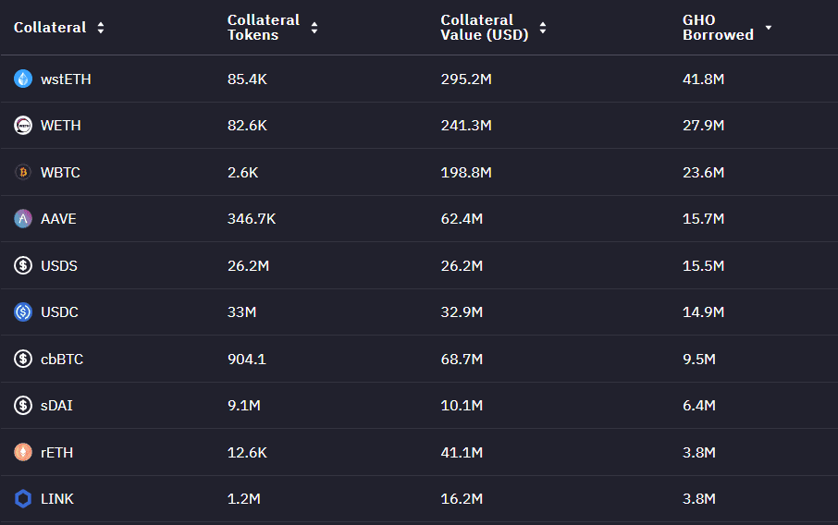Click the sDAI token icon
Screen dimensions: 838x525
click(23, 406)
